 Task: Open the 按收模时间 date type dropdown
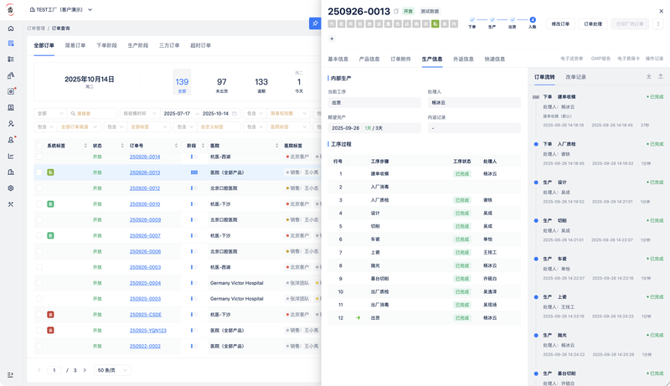[139, 113]
